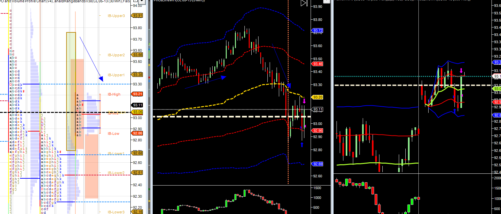Click the white 93.11 last price marker in 5 Min chart
This screenshot has height=214, width=501.
click(317, 109)
